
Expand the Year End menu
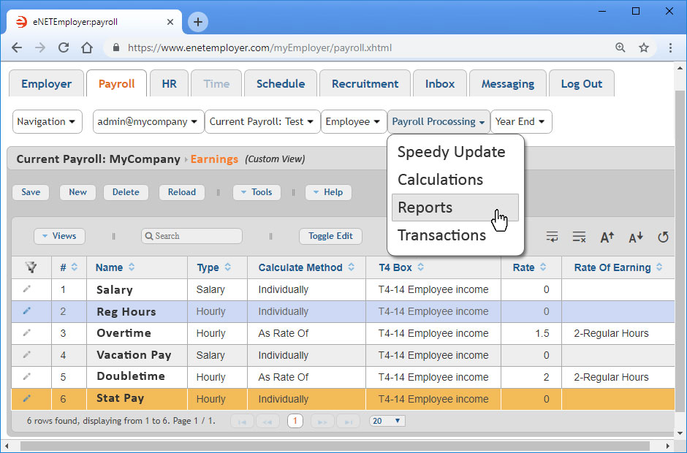[520, 121]
